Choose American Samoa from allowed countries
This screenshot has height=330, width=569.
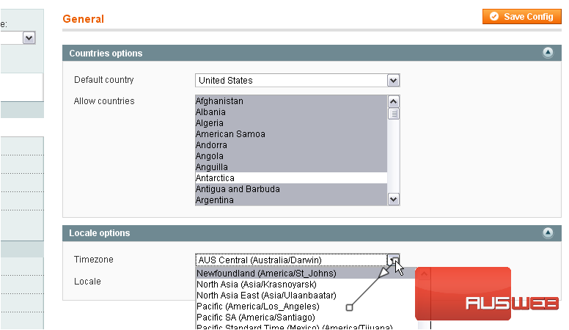pyautogui.click(x=290, y=134)
